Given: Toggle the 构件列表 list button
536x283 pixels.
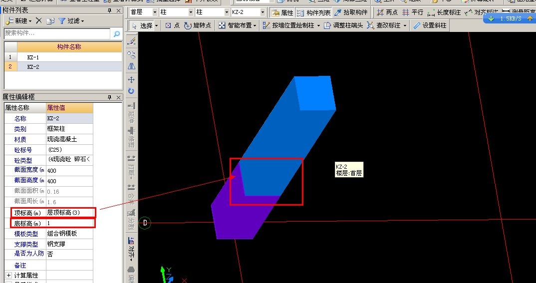Looking at the screenshot, I should (x=313, y=12).
